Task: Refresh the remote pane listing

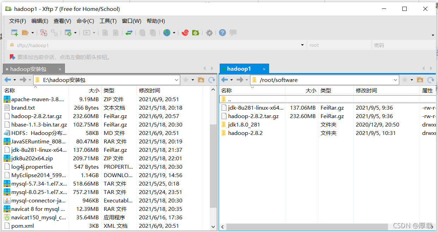Action: click(431, 80)
